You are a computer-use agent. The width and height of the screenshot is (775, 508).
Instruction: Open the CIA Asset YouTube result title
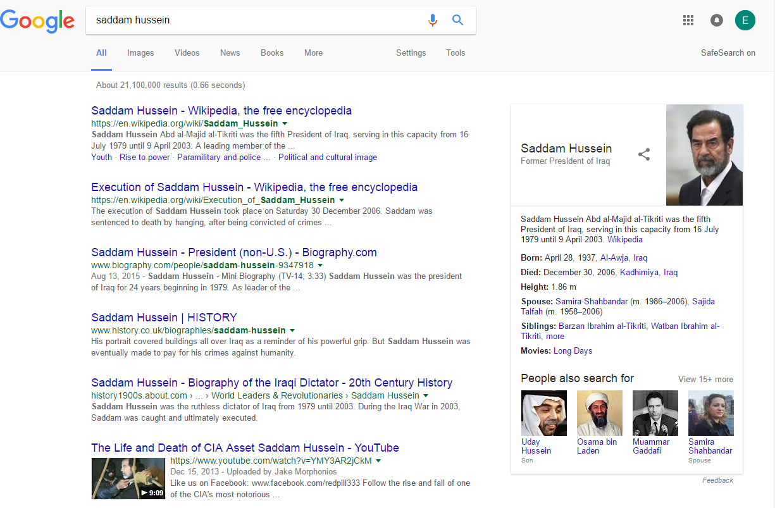(245, 448)
